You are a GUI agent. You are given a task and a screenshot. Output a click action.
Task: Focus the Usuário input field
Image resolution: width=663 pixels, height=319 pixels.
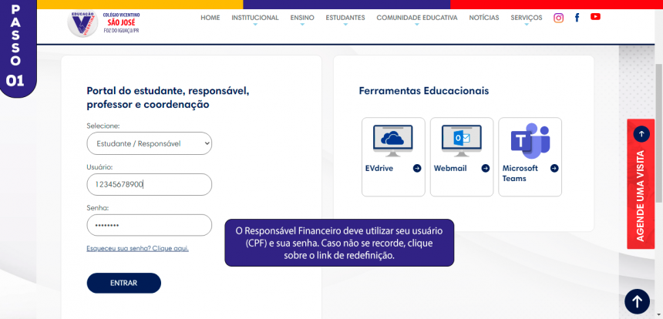point(150,185)
